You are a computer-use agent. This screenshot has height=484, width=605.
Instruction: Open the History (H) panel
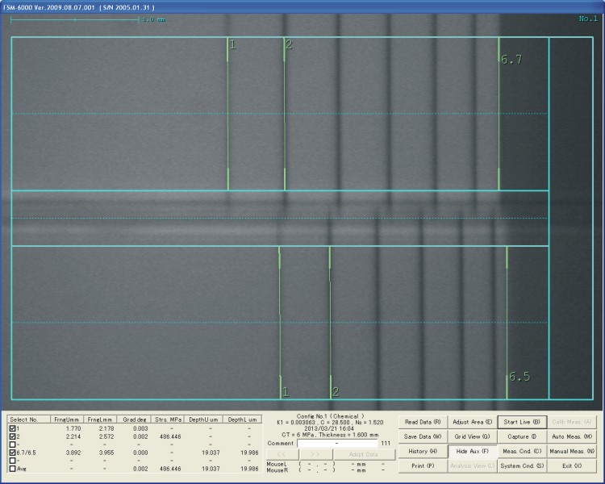(x=422, y=451)
